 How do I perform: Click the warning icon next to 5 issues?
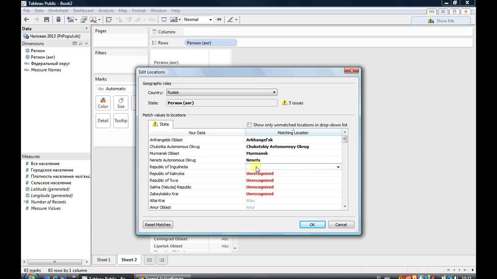pyautogui.click(x=285, y=103)
